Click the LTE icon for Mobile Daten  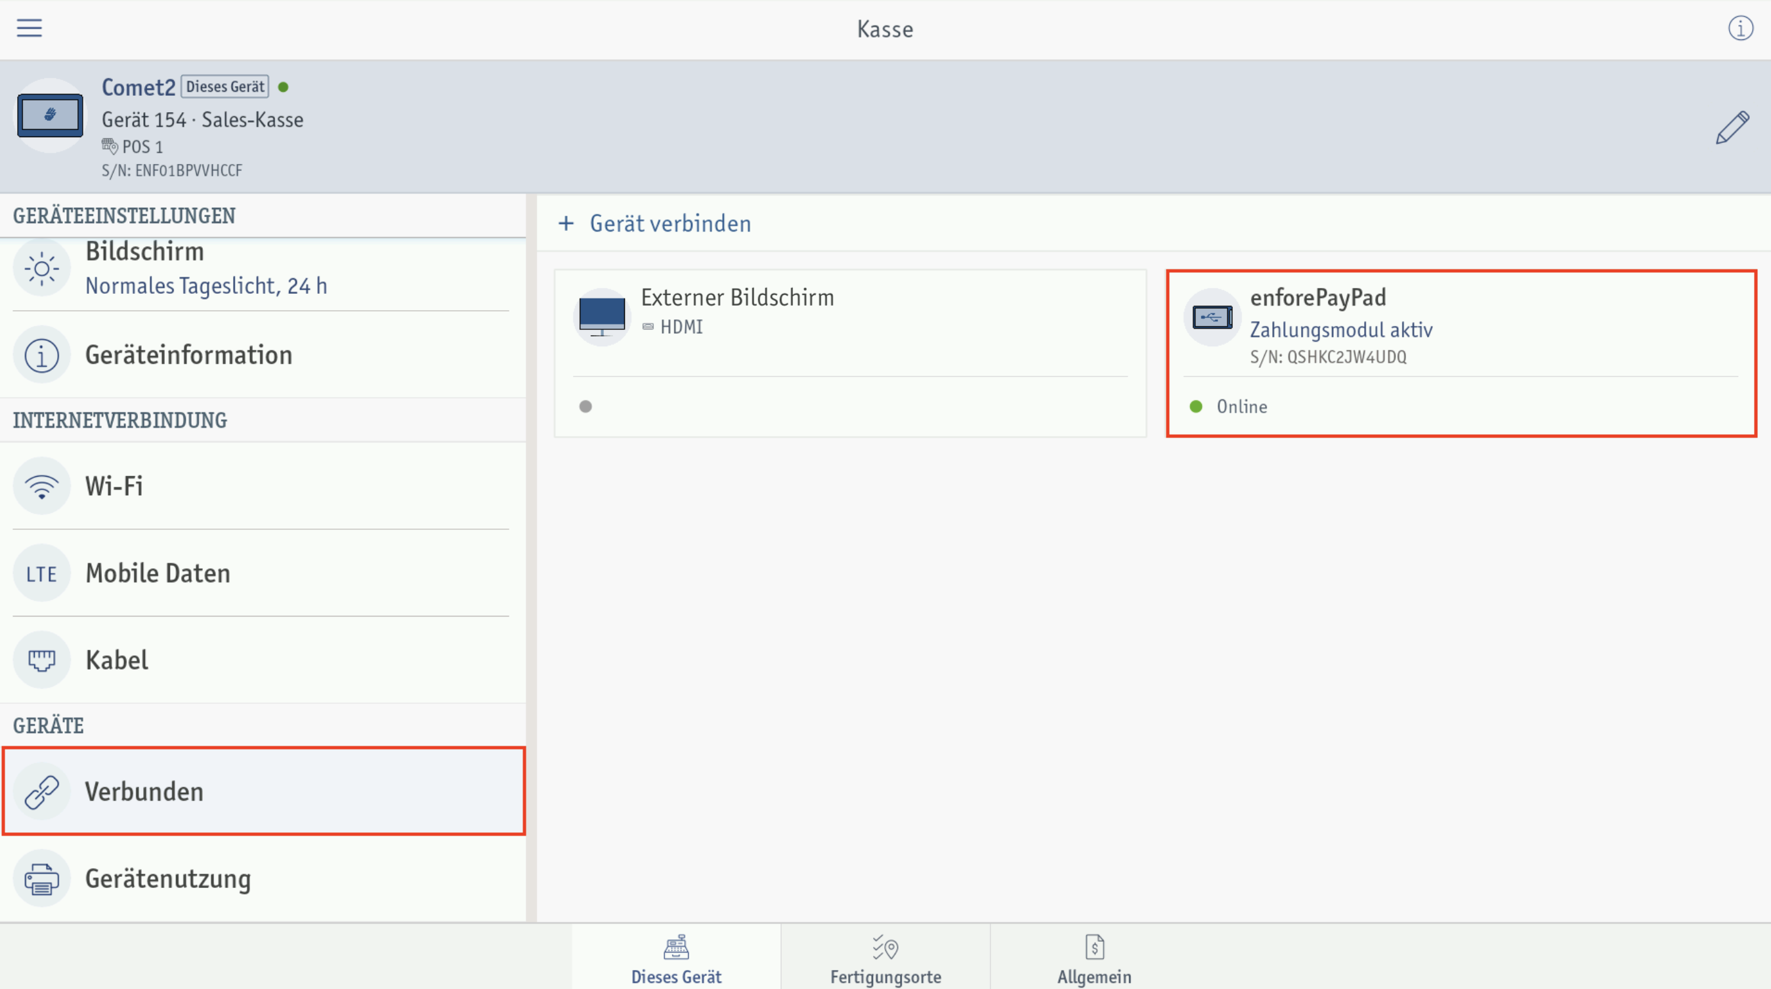41,573
